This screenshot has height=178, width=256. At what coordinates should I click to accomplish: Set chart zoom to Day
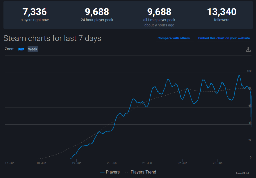21,49
